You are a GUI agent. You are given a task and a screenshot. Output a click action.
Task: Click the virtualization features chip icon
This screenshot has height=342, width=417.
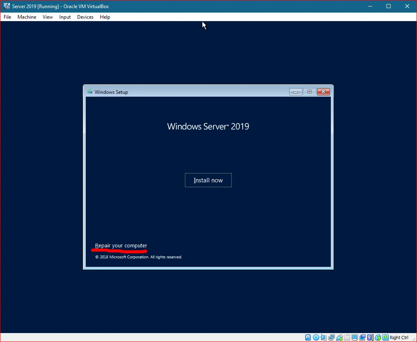(x=369, y=337)
